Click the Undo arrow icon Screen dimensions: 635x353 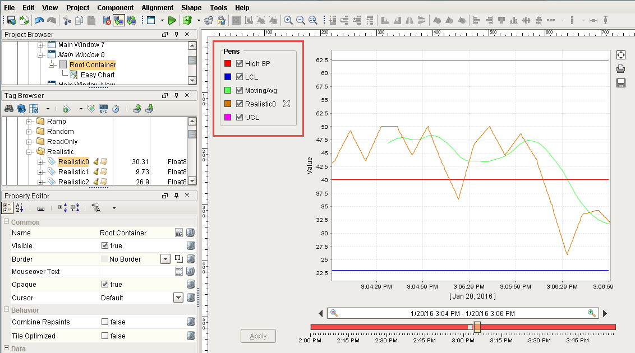39,20
